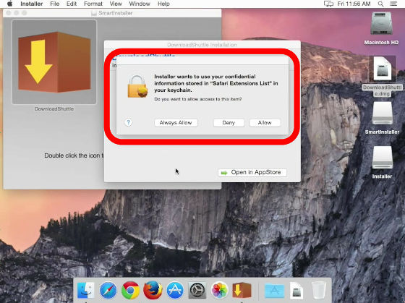
Task: Open the File menu
Action: (54, 4)
